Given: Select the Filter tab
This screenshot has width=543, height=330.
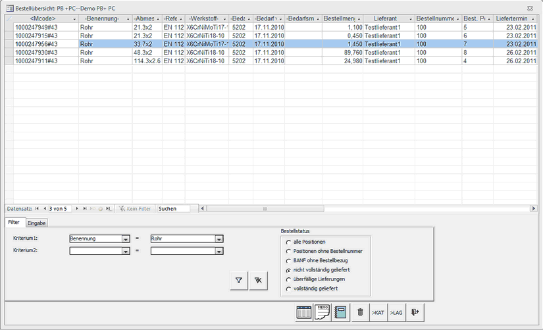Looking at the screenshot, I should (14, 223).
